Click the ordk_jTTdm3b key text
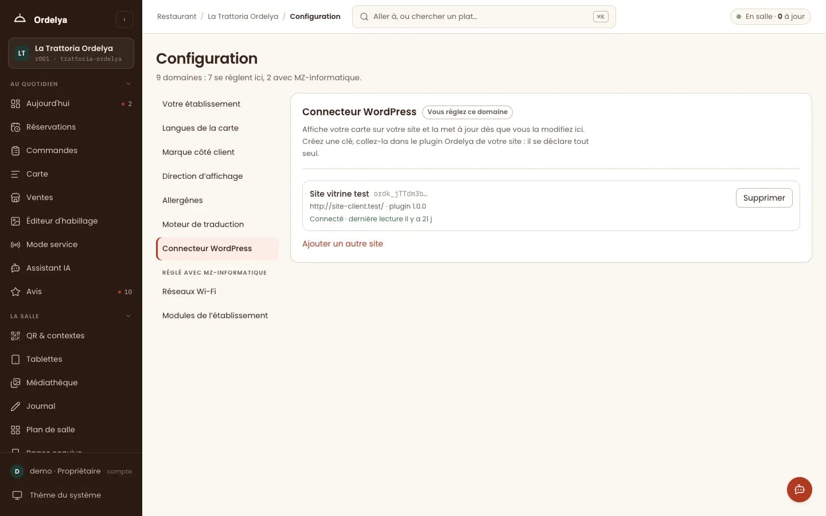This screenshot has height=516, width=826. pyautogui.click(x=400, y=194)
